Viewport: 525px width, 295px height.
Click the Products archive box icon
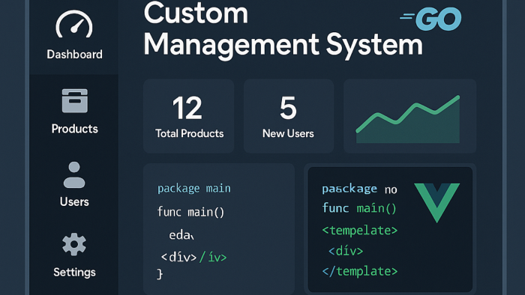[75, 100]
